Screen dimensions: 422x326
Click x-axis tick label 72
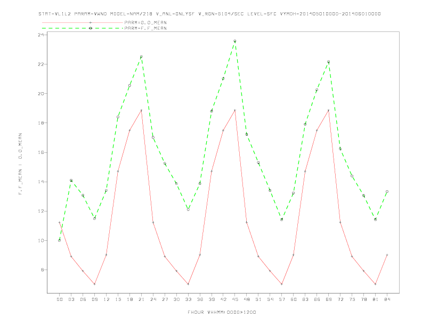340,299
